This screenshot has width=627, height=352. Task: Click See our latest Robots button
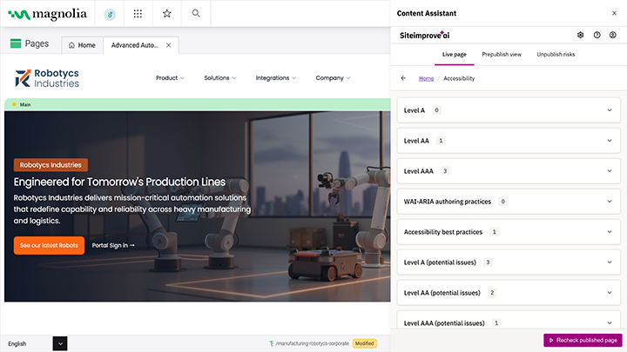(x=49, y=245)
